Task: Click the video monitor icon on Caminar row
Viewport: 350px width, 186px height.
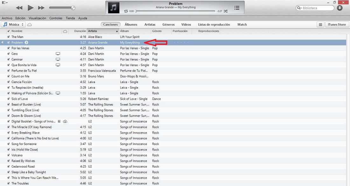Action: point(58,59)
